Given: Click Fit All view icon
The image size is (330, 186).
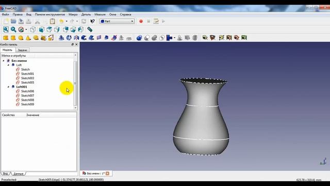Looking at the screenshot, I should point(6,29).
